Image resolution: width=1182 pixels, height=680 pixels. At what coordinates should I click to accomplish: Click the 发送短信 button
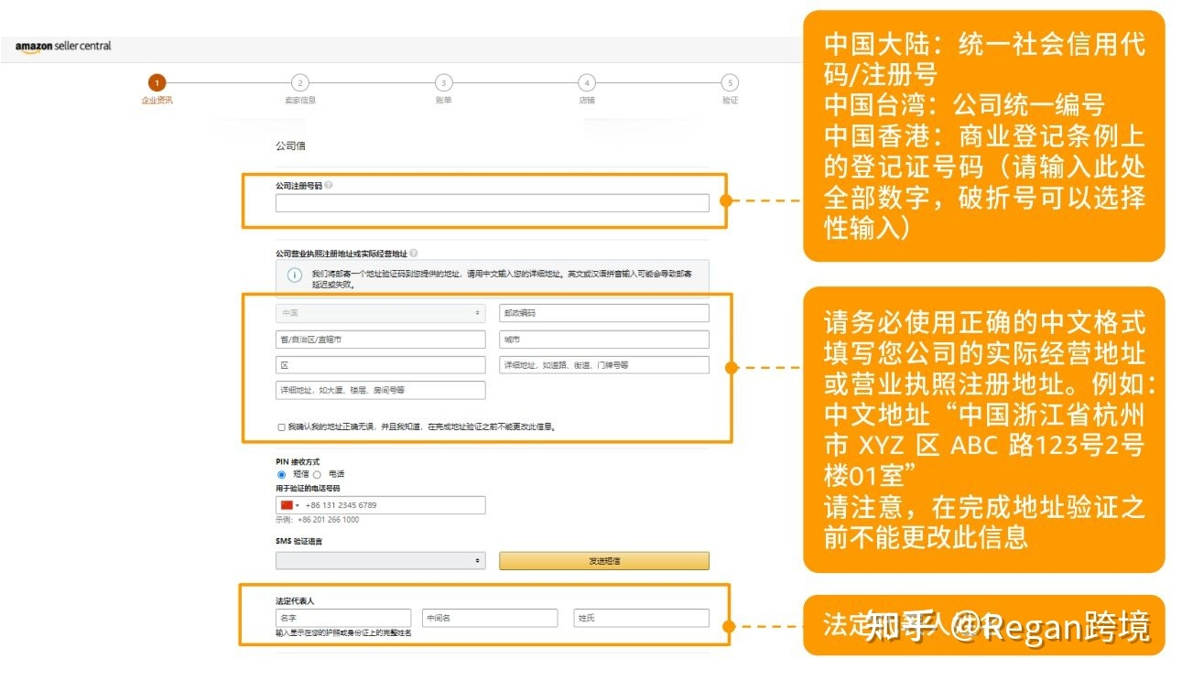coord(605,560)
